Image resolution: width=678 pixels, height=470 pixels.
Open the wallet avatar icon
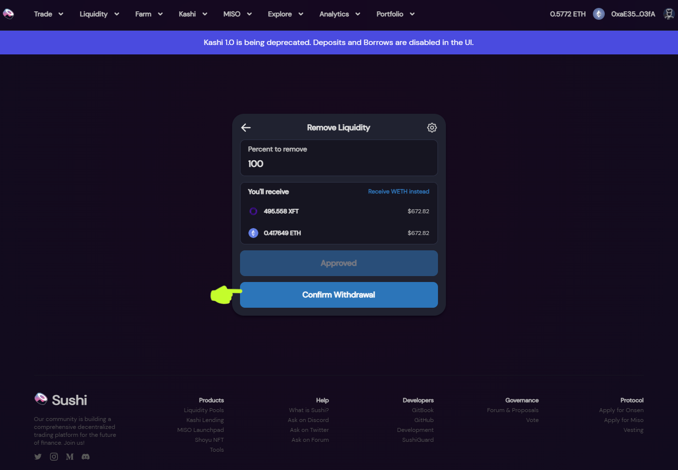[669, 14]
